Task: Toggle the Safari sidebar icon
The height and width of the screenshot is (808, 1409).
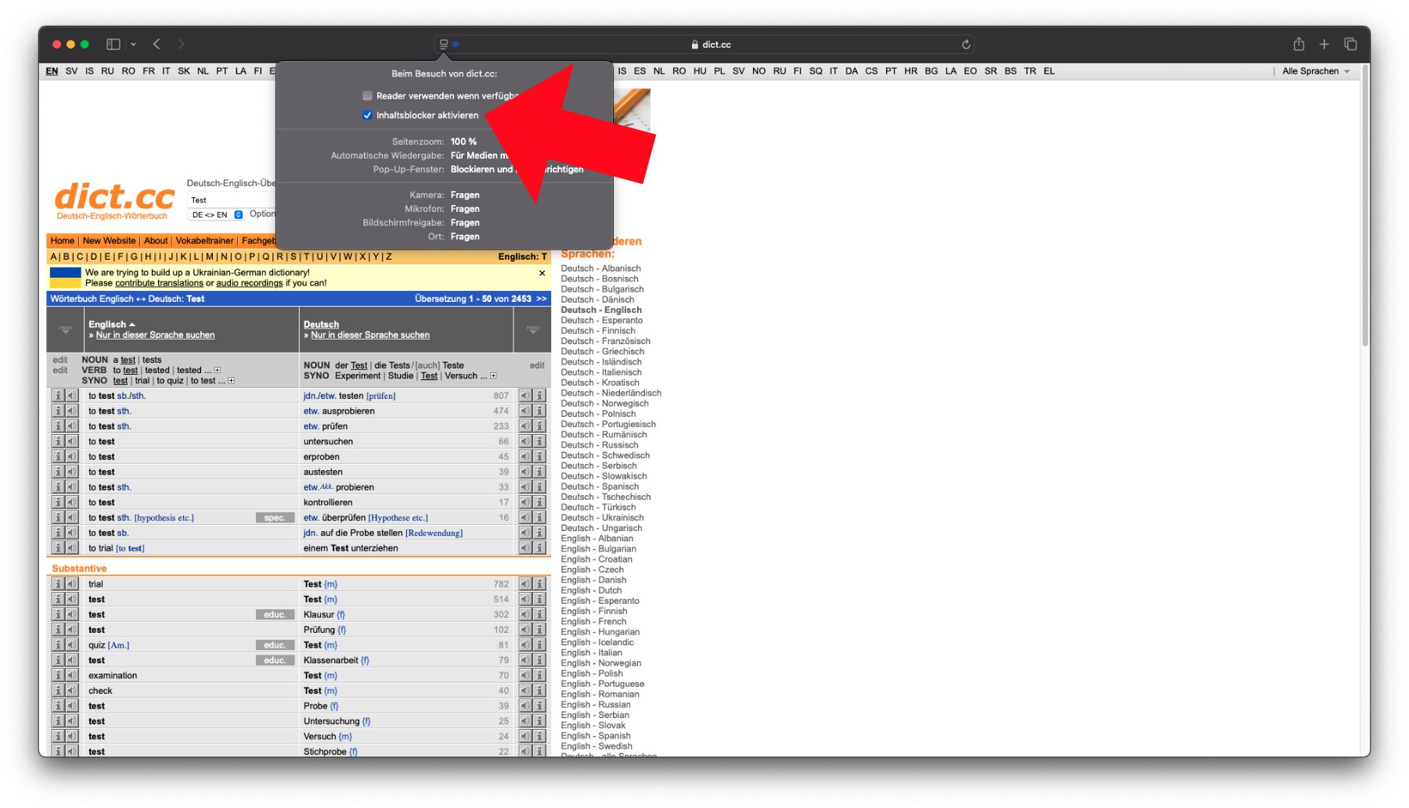Action: coord(114,45)
